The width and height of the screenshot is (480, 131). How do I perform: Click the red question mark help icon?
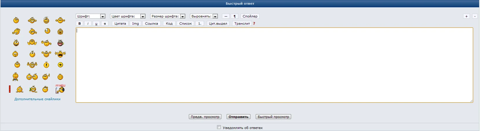pos(254,24)
